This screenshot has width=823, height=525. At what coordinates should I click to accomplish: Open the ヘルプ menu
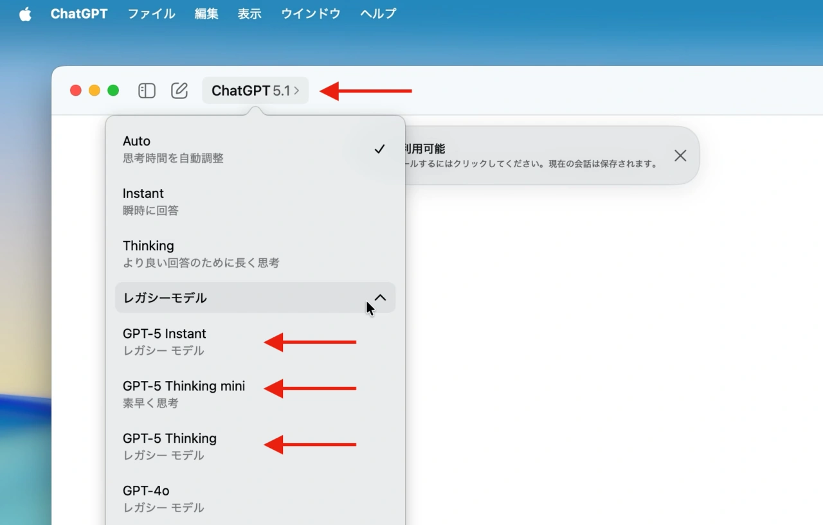pos(377,13)
